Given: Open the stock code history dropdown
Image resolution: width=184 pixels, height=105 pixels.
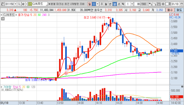Looking at the screenshot, I should 16,4.
